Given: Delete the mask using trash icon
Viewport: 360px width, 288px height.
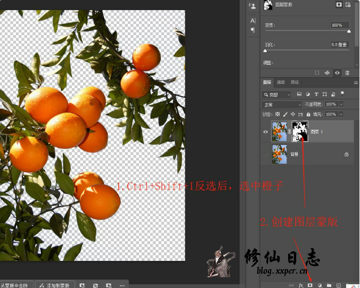Looking at the screenshot, I should tap(347, 72).
